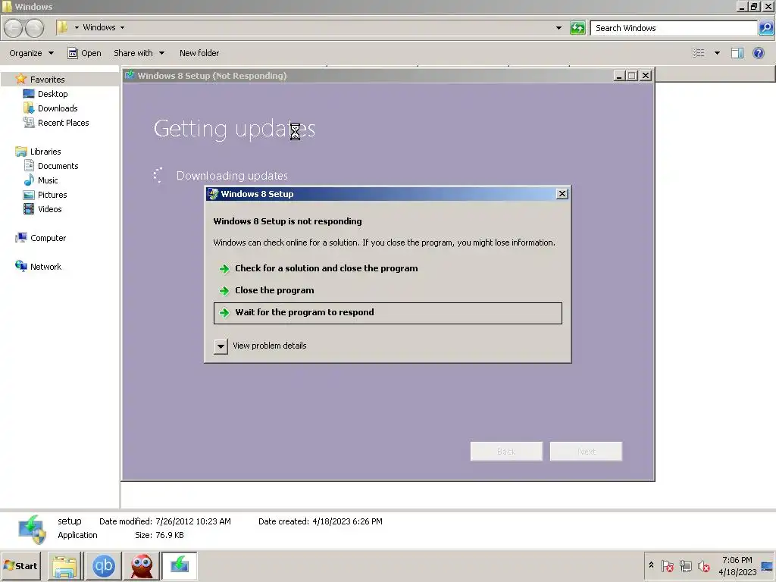776x582 pixels.
Task: Click the Date modified value in details pane
Action: click(x=193, y=521)
